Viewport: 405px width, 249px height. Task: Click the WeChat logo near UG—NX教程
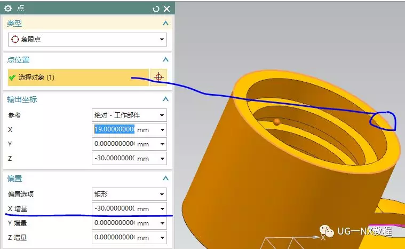pos(325,231)
